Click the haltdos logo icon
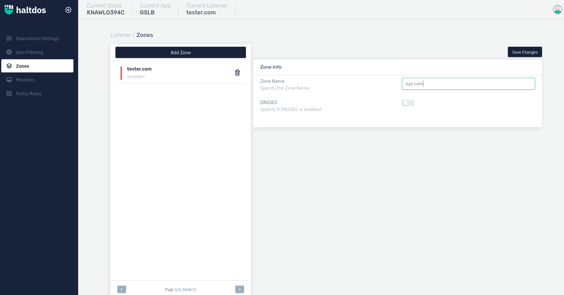The height and width of the screenshot is (295, 564). (x=9, y=10)
